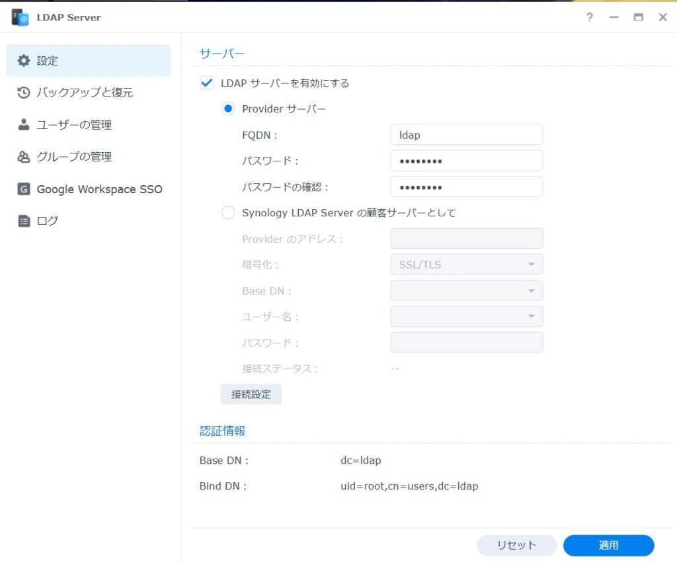Click the LDAP Server app icon

tap(20, 17)
